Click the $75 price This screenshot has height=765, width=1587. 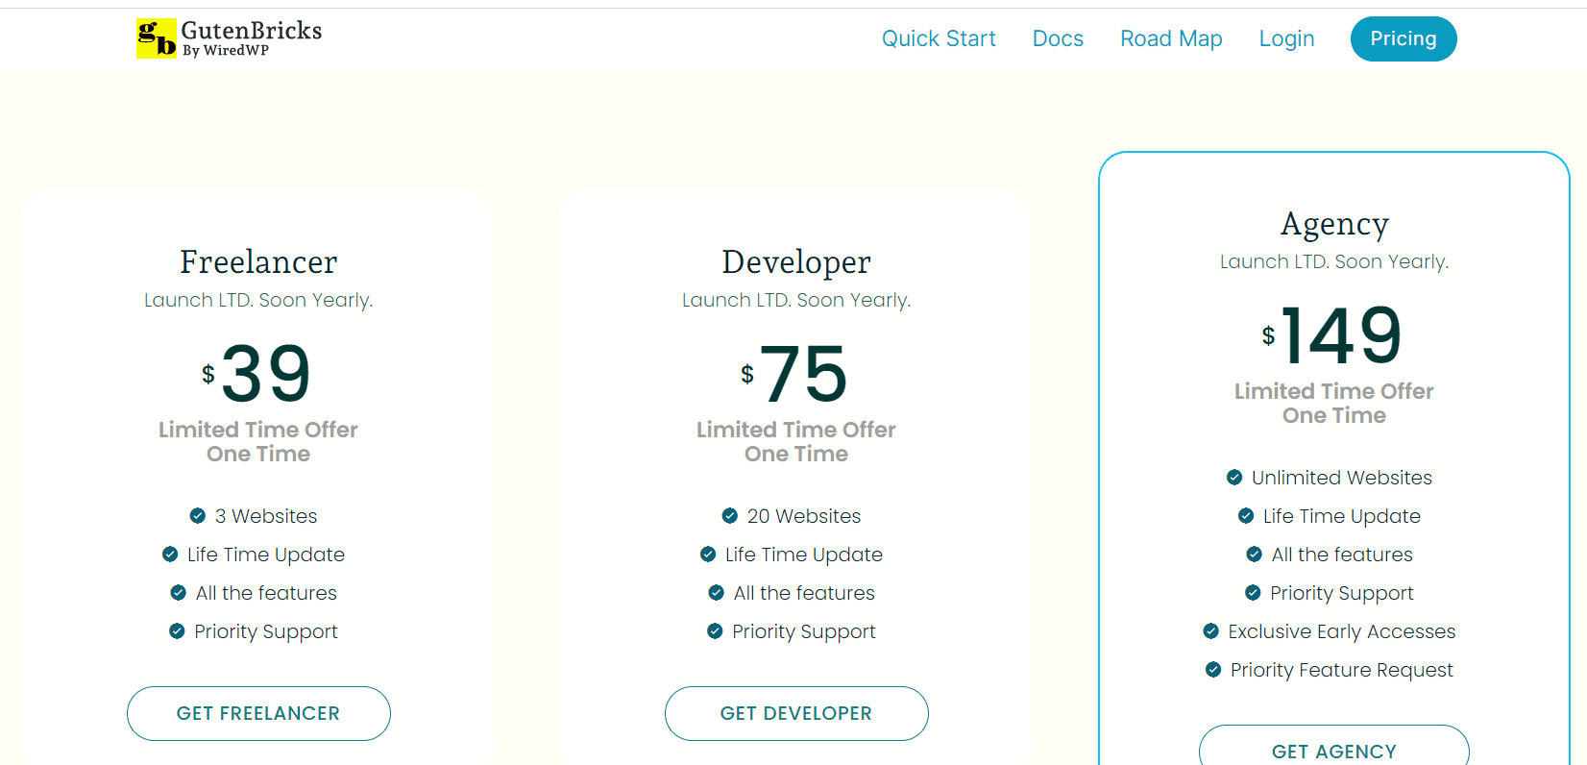794,373
